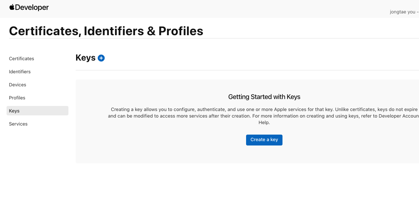Select the highlighted Keys sidebar item

[37, 111]
